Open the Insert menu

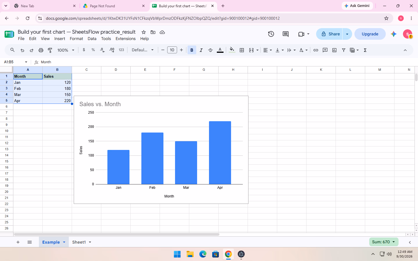coord(60,39)
